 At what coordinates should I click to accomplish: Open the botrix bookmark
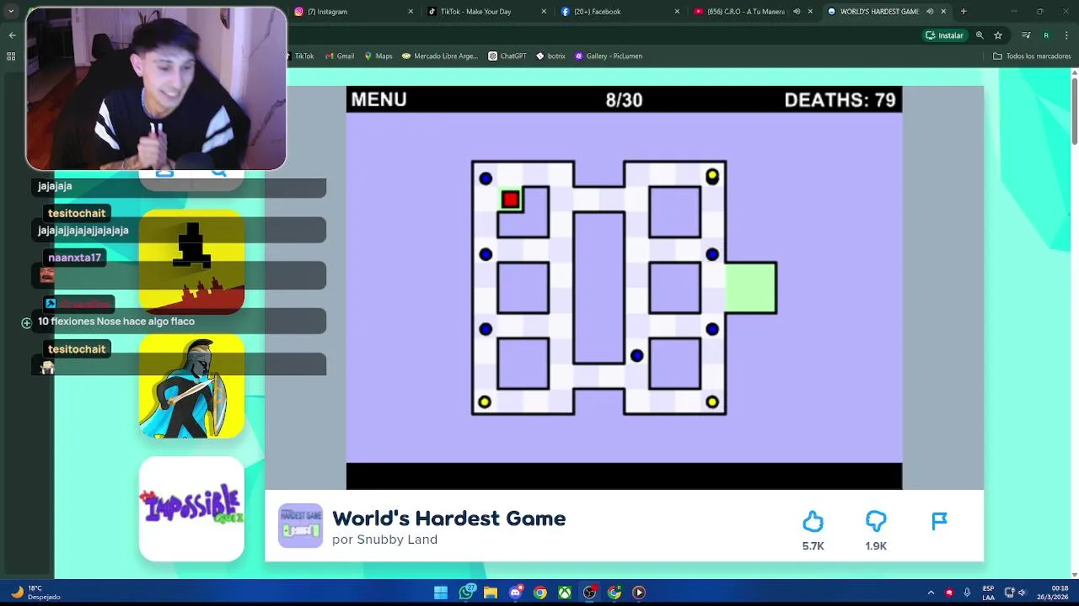551,56
